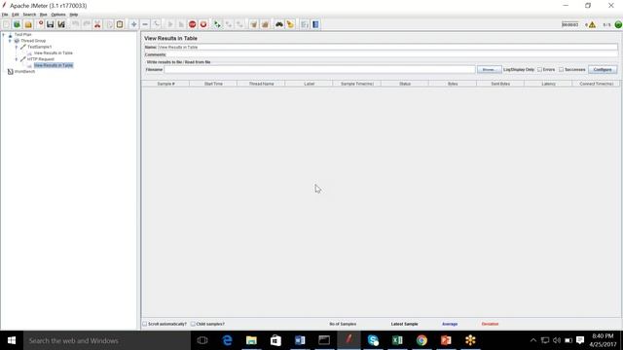Image resolution: width=623 pixels, height=350 pixels.
Task: Toggle Scroll automatically checkbox
Action: tap(145, 324)
